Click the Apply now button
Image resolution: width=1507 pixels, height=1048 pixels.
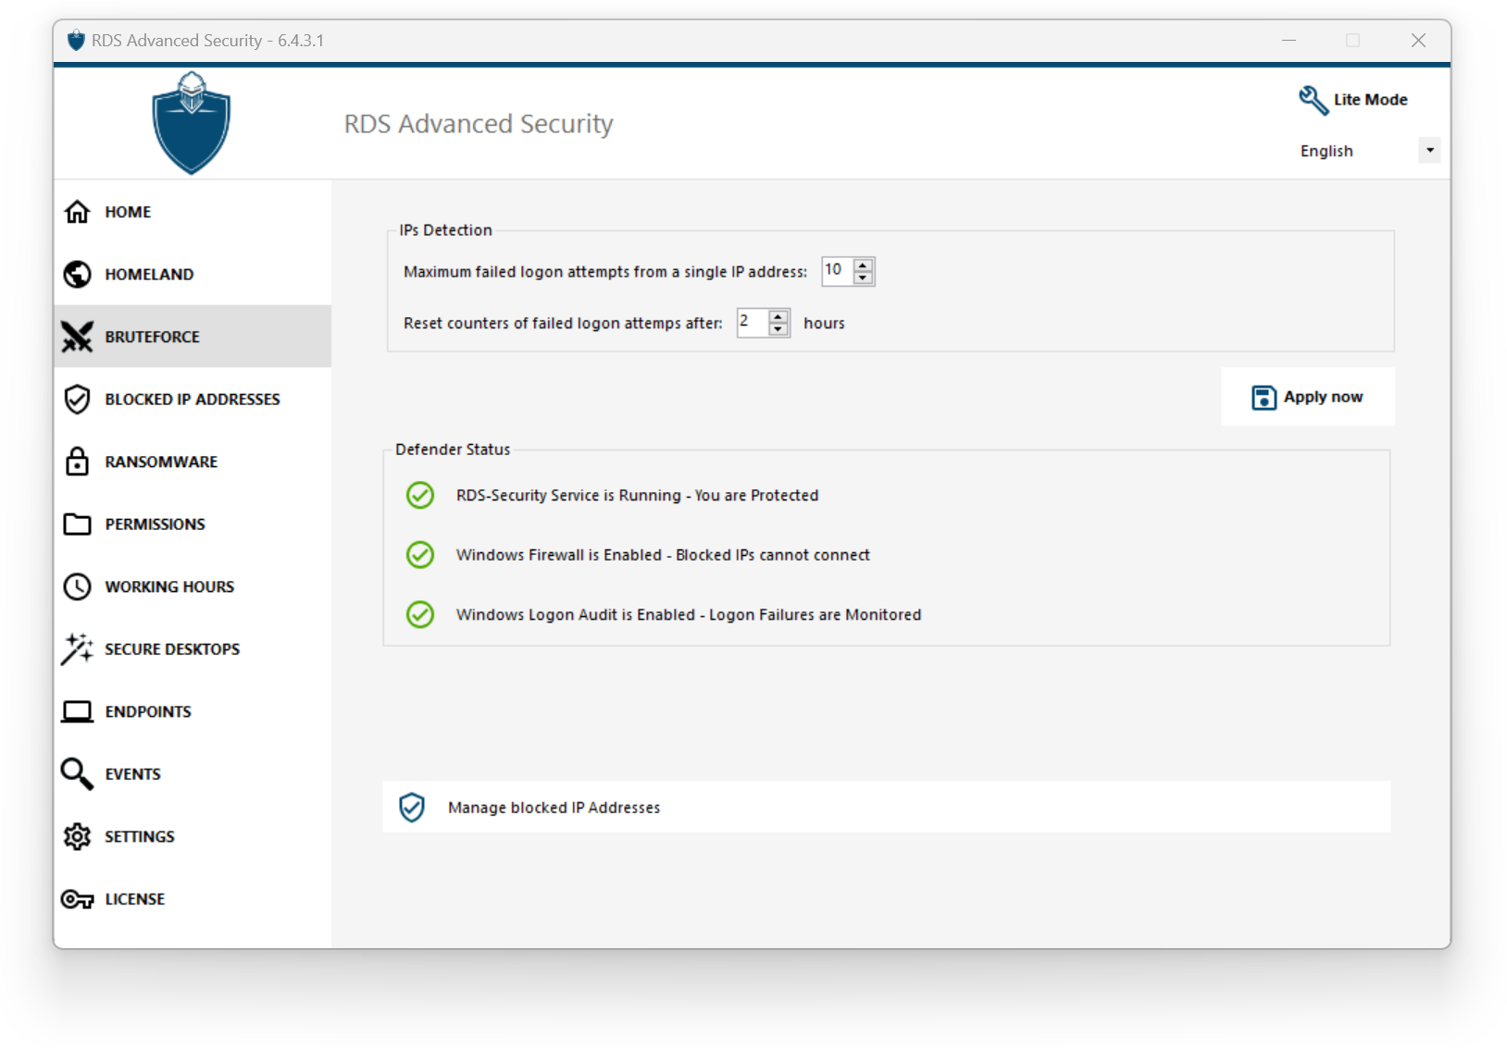1307,397
